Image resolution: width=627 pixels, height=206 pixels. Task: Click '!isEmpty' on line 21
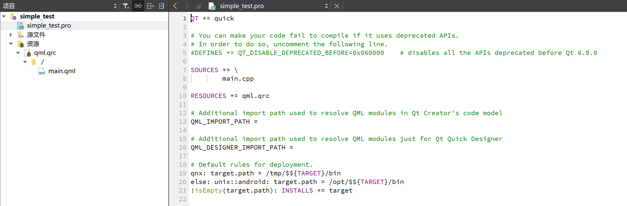pos(206,191)
